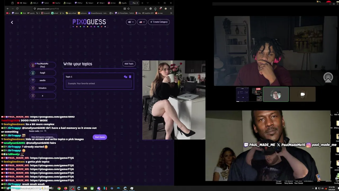
Task: Delete Topic 1 with the trash icon
Action: coord(130,77)
